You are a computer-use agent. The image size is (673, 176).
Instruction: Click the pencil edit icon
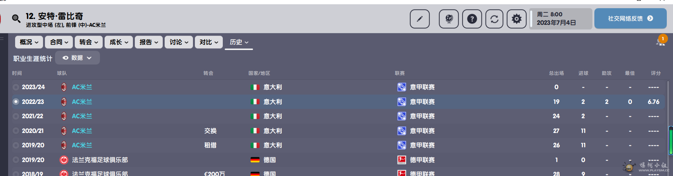[420, 19]
